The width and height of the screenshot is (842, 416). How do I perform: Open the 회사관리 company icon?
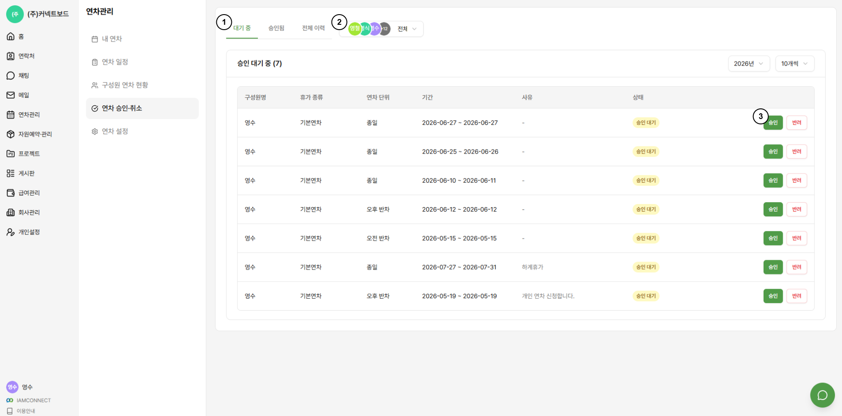pos(11,212)
